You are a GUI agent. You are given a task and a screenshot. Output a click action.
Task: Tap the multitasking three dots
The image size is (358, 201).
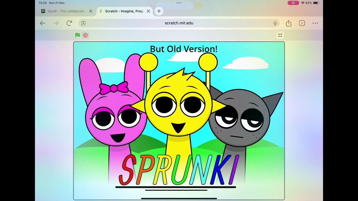(179, 3)
